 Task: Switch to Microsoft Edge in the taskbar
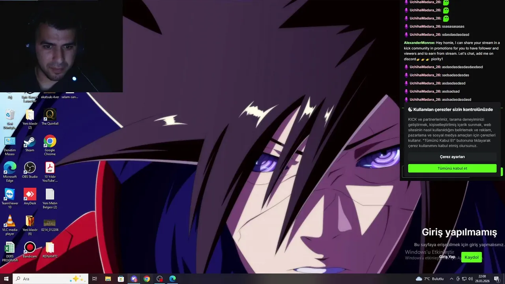172,279
